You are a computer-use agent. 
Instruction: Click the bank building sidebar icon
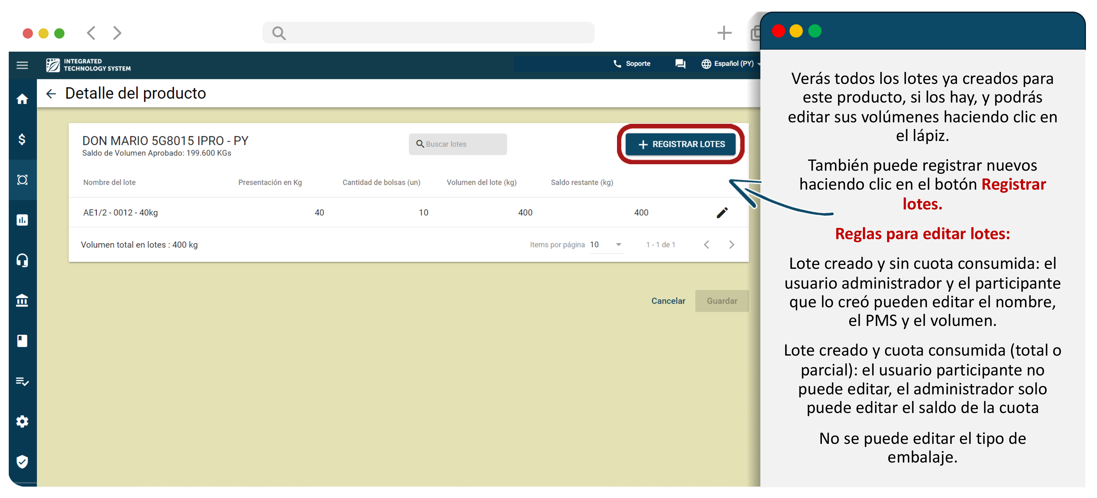[x=22, y=300]
